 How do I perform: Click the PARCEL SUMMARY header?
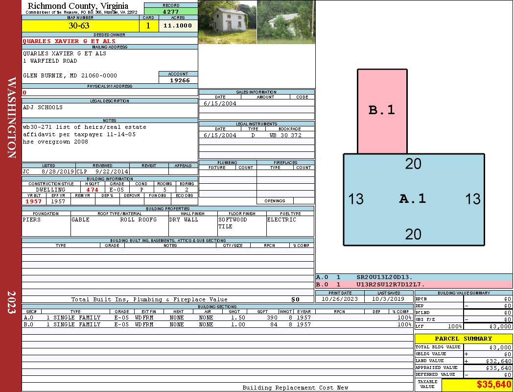[464, 339]
